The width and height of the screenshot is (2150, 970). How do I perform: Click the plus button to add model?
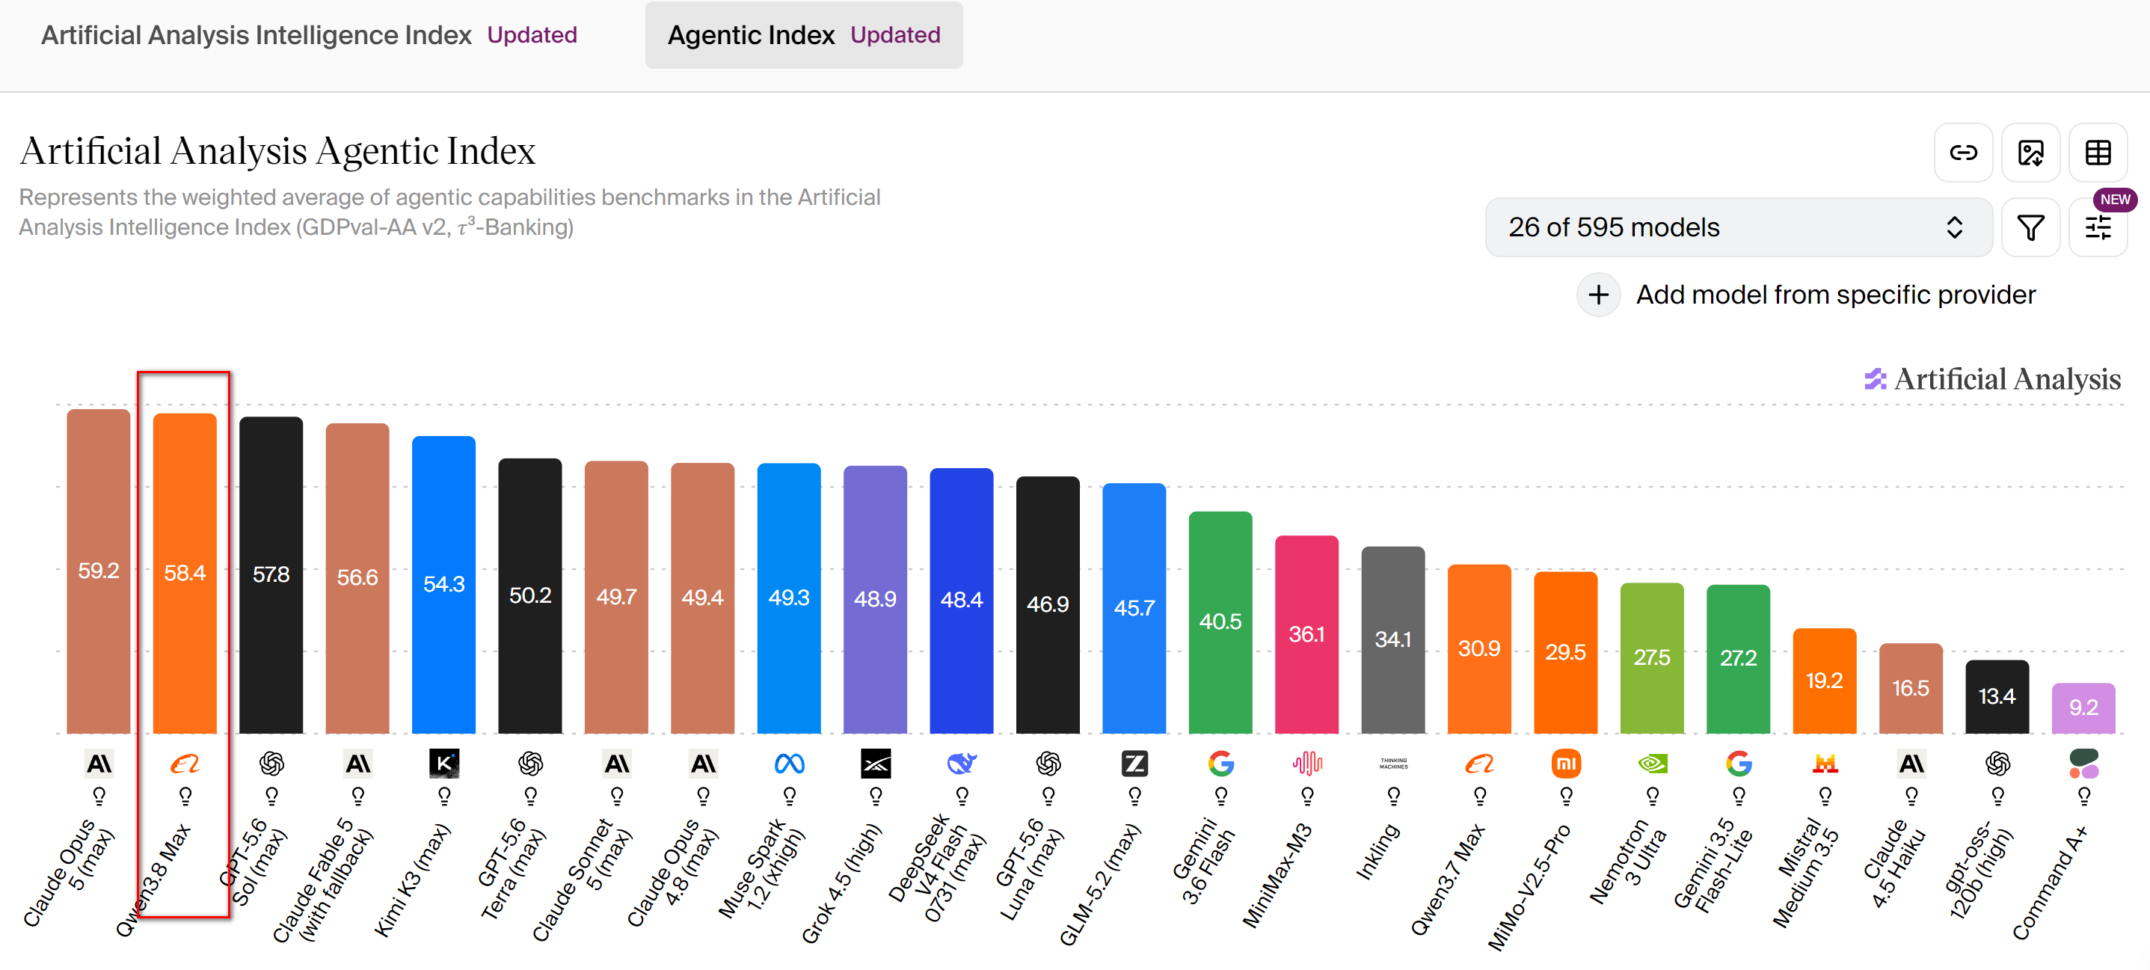pyautogui.click(x=1597, y=295)
